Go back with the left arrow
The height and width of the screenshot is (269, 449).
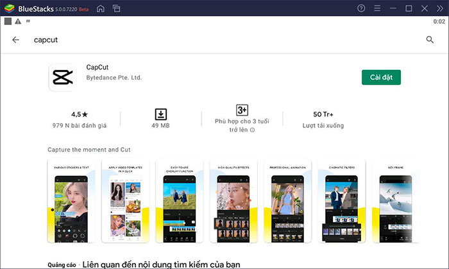tap(16, 40)
